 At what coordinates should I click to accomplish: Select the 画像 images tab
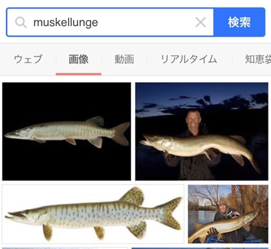click(79, 59)
